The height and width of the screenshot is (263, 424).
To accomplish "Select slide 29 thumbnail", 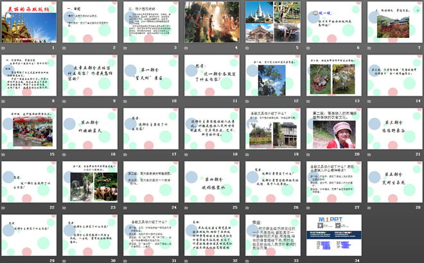I will 29,235.
